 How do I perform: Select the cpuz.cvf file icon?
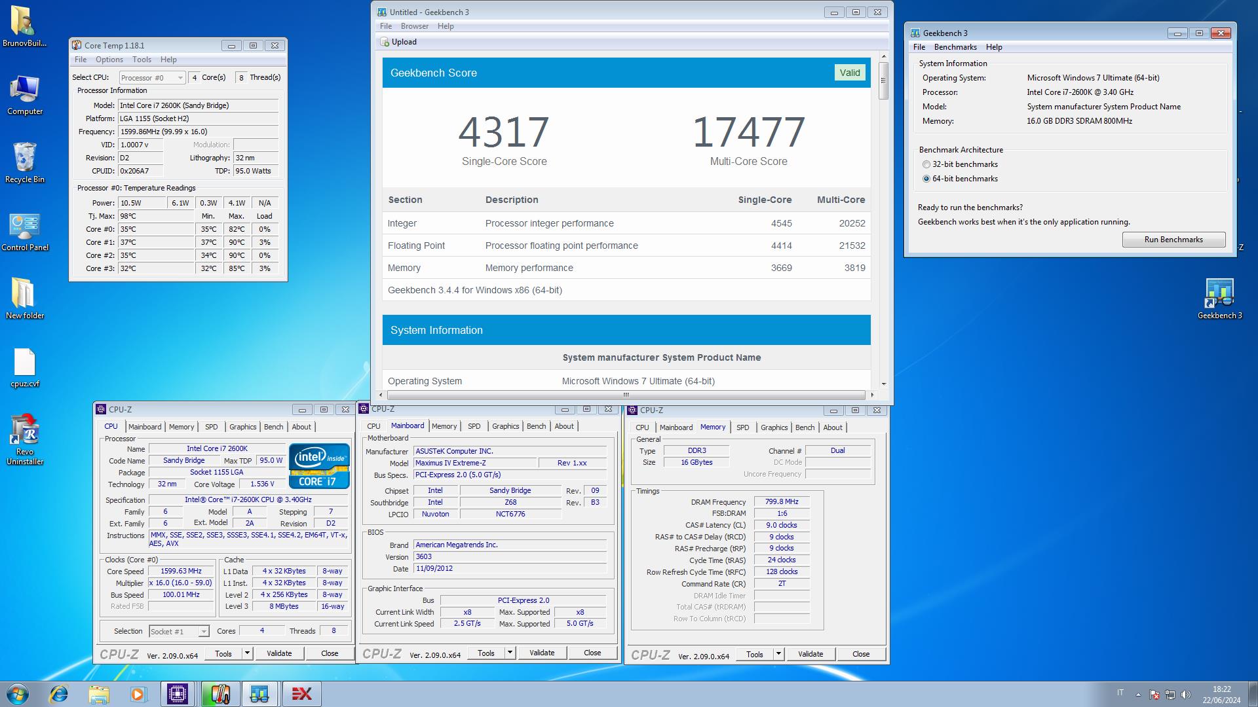click(x=24, y=367)
